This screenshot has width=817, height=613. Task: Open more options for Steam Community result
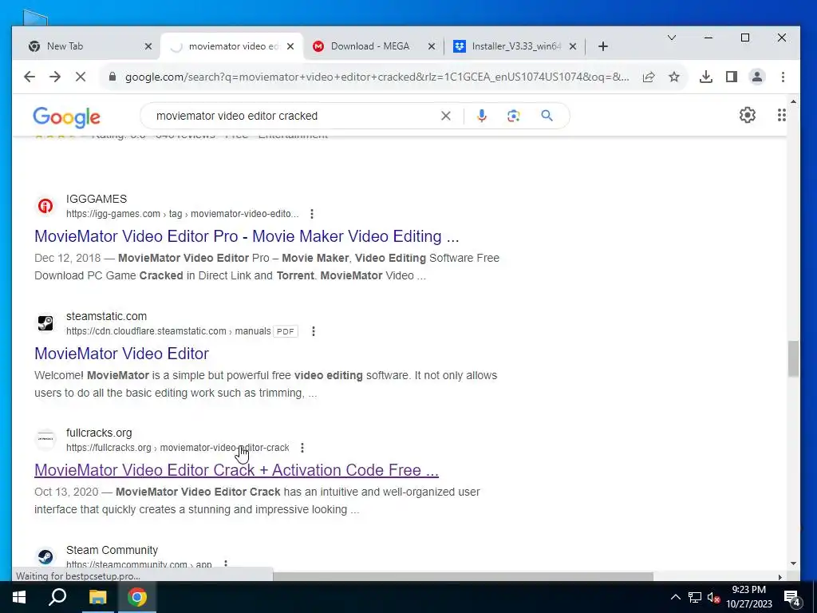[x=226, y=564]
